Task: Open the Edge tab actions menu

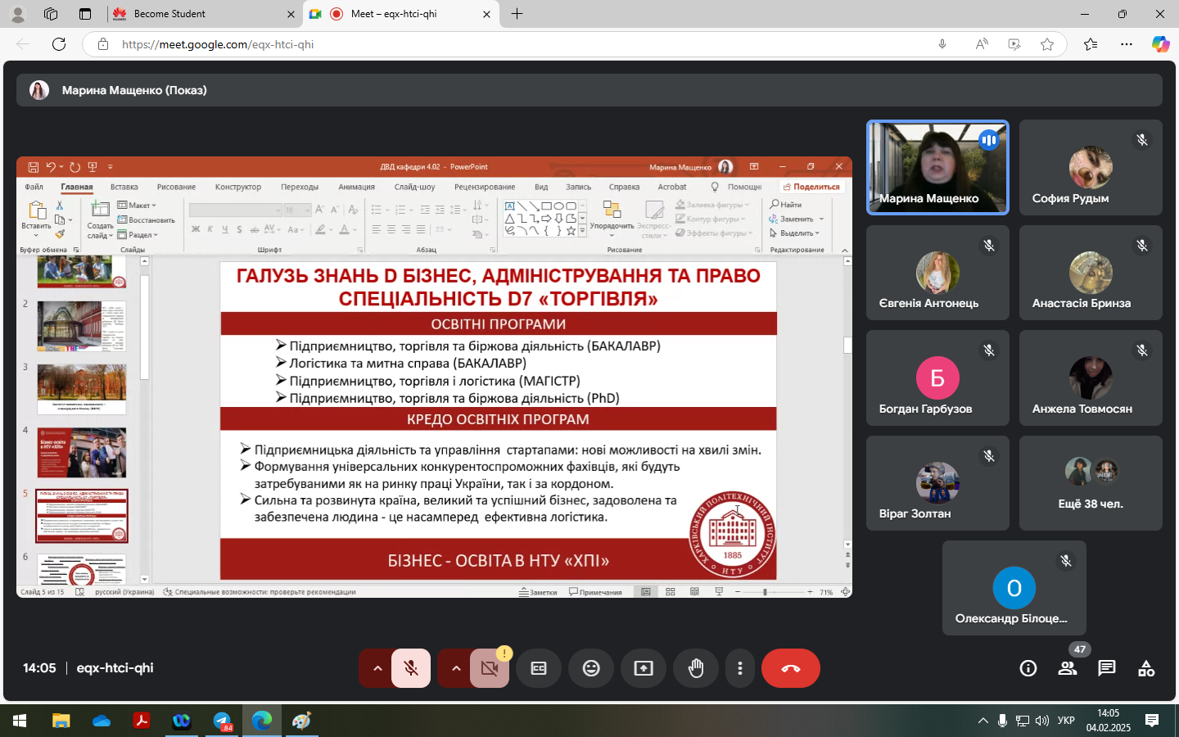Action: (85, 14)
